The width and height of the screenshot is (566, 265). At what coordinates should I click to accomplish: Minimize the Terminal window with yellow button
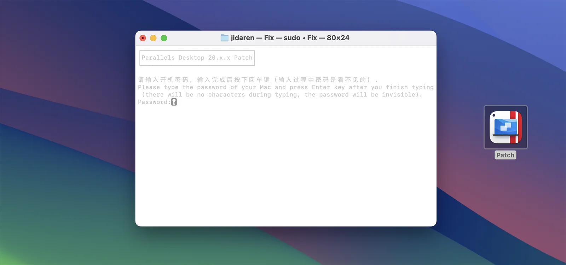[153, 38]
